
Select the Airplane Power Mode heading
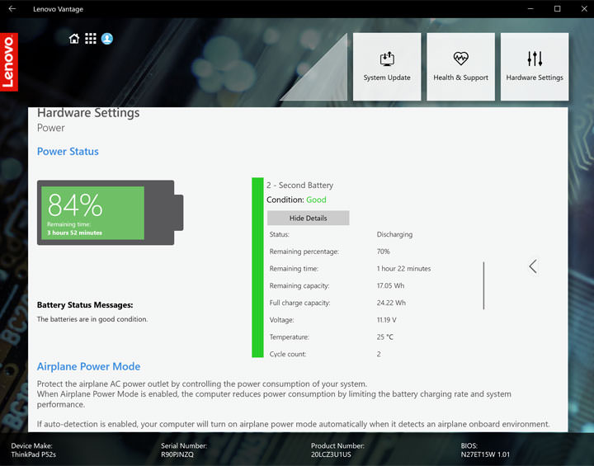(x=88, y=366)
